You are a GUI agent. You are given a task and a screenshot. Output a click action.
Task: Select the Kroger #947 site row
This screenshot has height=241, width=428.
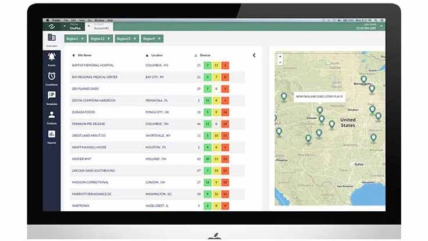click(x=105, y=158)
